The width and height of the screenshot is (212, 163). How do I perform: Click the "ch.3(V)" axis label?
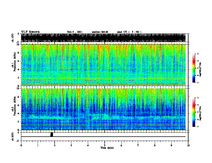tap(13, 137)
